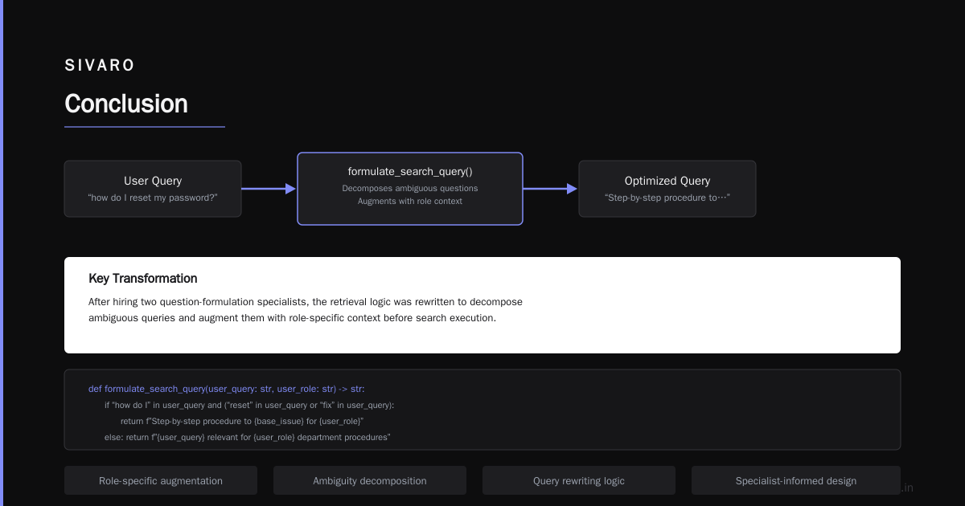This screenshot has width=965, height=506.
Task: Choose the Query rewriting logic tag
Action: click(579, 480)
